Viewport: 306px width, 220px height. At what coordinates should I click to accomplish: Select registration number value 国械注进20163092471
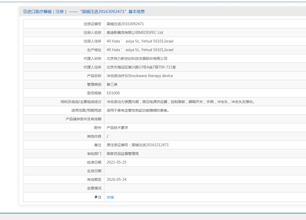(125, 24)
